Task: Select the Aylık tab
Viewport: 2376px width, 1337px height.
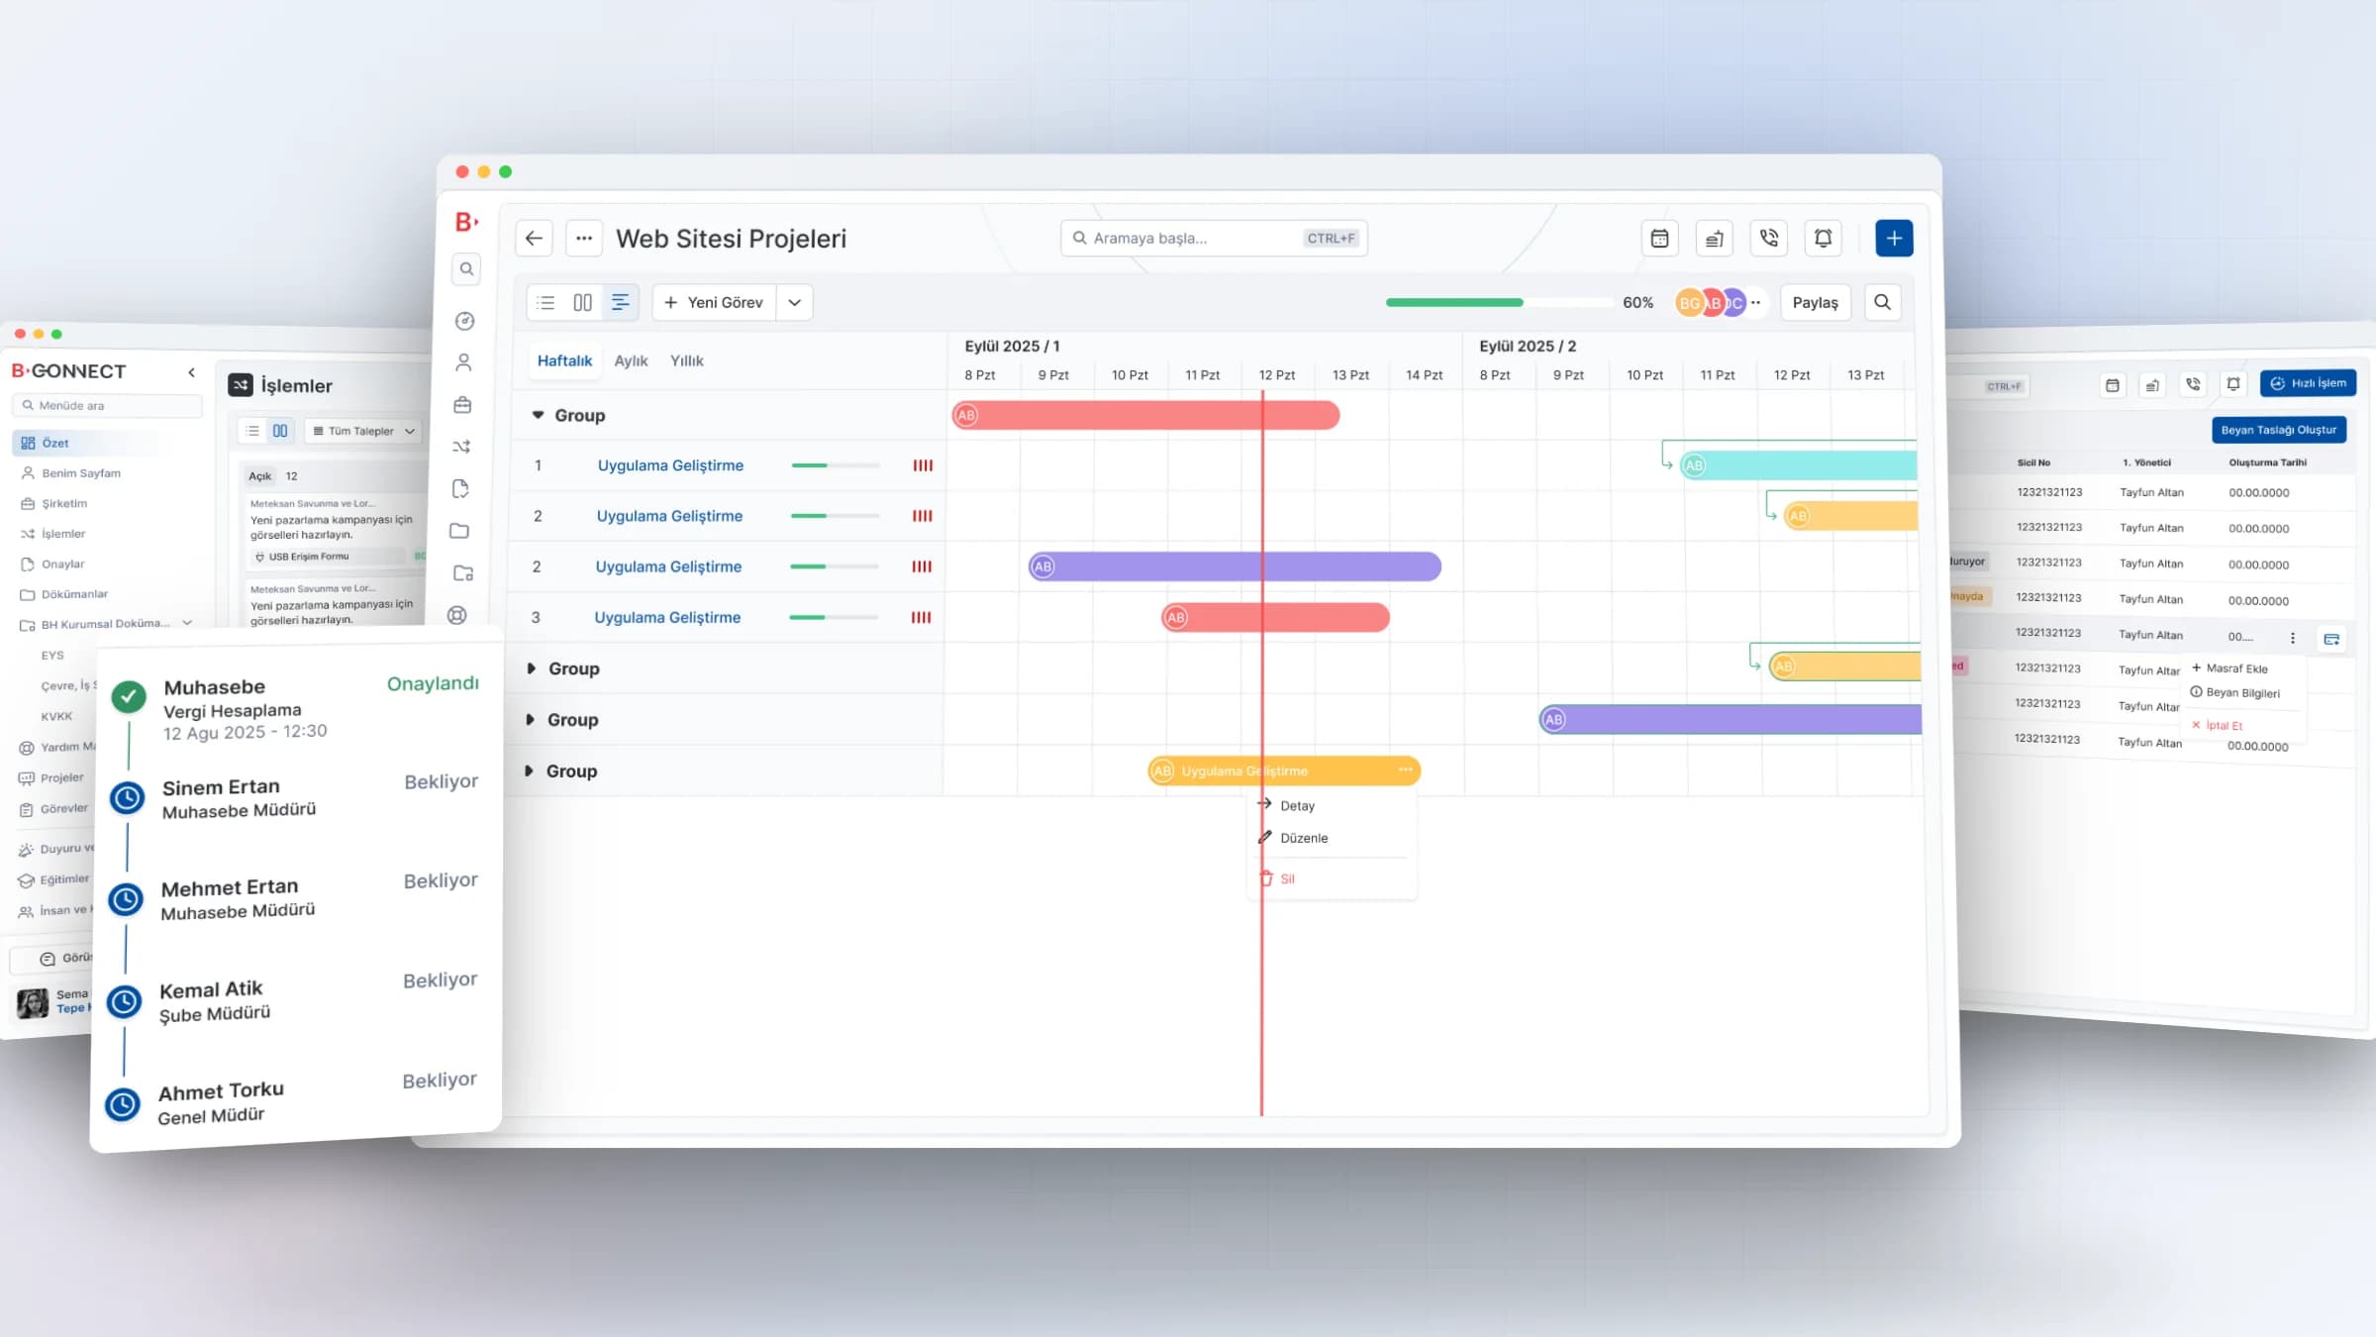Action: [x=631, y=360]
